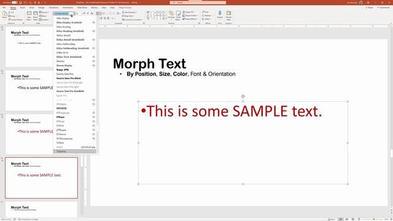
Task: Click the Morph Text title on slide
Action: pos(149,63)
